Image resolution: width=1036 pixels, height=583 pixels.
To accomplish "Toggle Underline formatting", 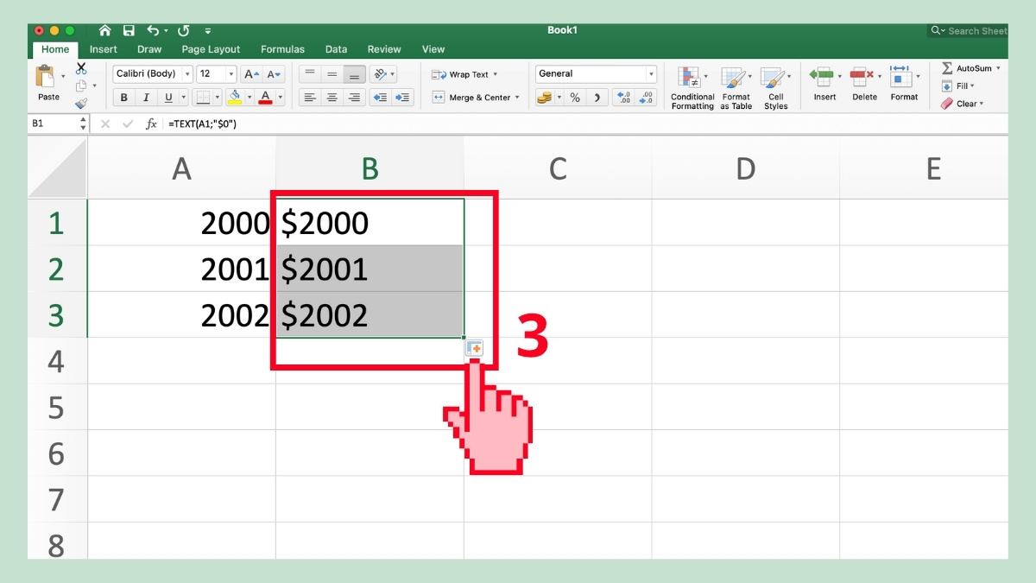I will click(169, 97).
